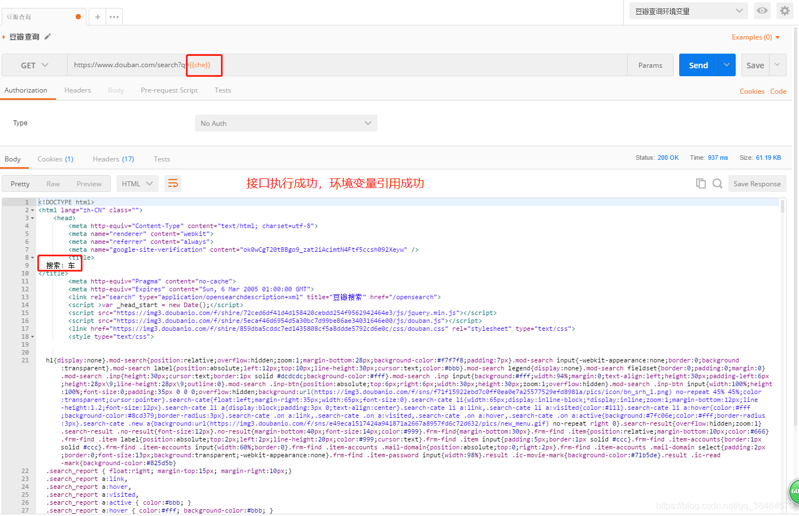The width and height of the screenshot is (799, 516).
Task: Click the Save button
Action: click(755, 65)
